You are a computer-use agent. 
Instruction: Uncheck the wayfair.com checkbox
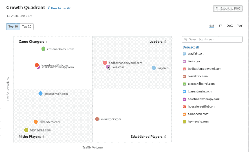point(184,54)
